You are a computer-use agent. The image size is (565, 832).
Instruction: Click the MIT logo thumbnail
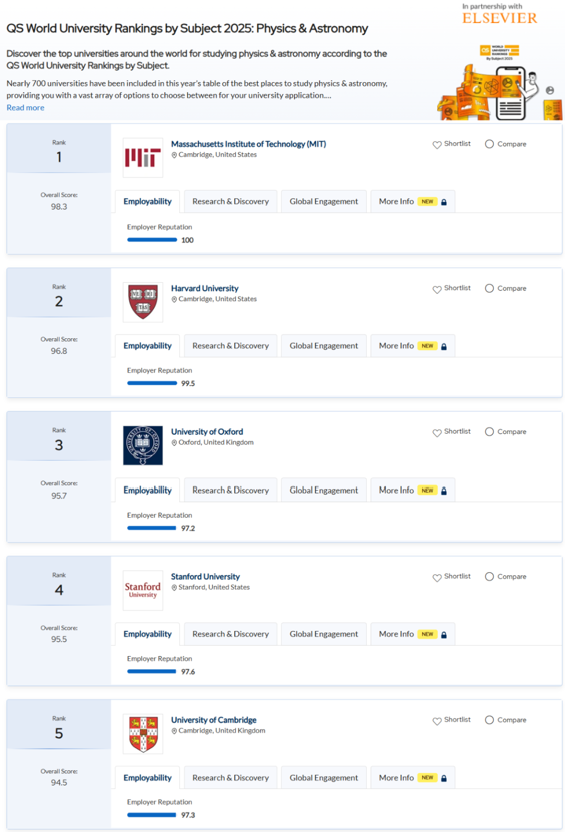(143, 158)
